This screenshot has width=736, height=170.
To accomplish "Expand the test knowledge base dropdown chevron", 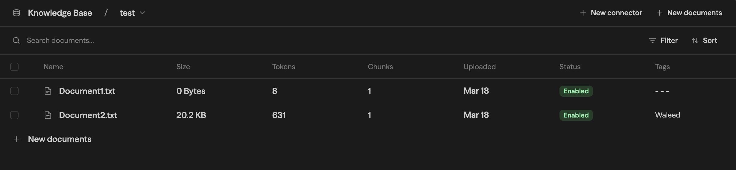I will pyautogui.click(x=143, y=13).
